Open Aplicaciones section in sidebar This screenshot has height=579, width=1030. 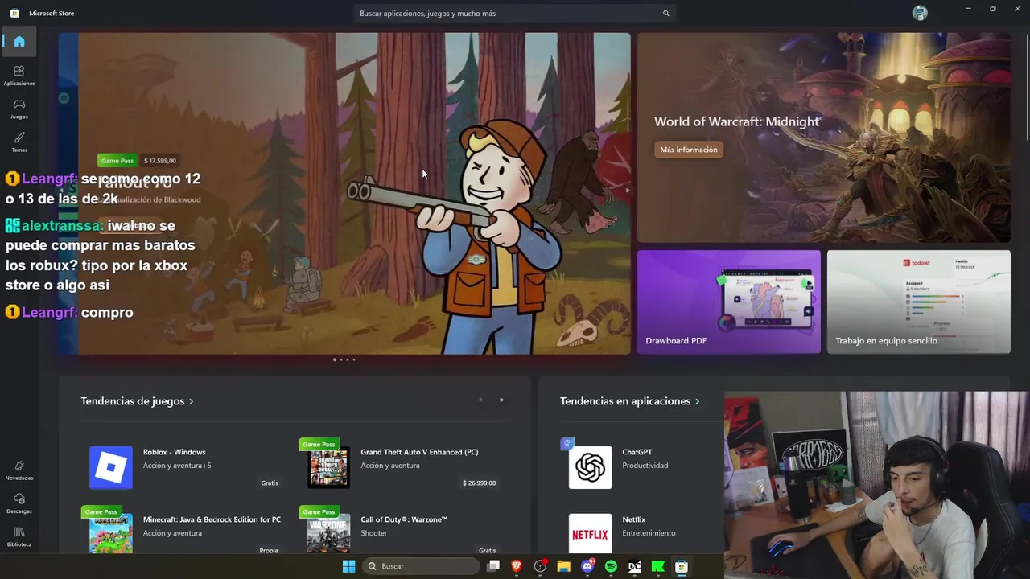point(19,75)
